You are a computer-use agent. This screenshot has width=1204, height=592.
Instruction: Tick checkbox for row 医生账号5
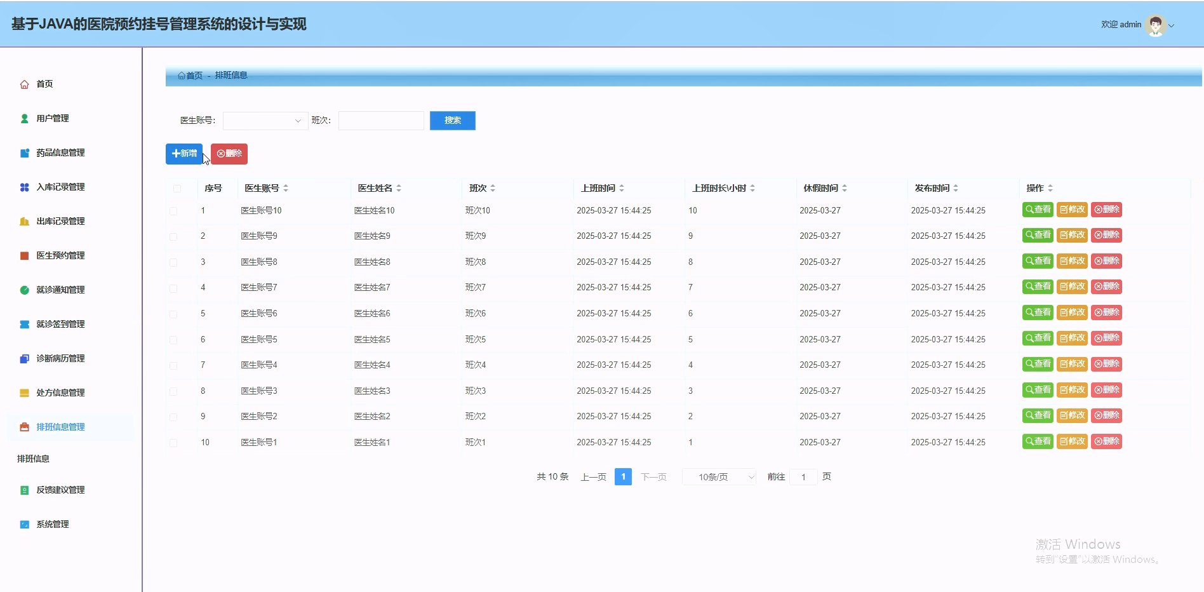tap(173, 340)
